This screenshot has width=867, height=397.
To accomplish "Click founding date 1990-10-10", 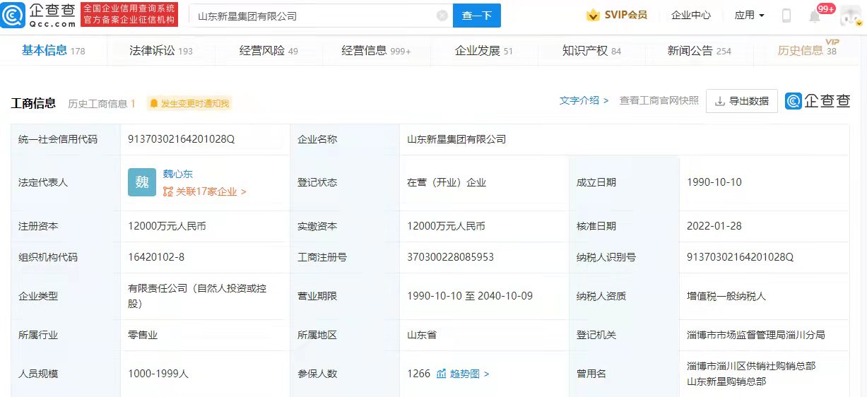I will click(x=714, y=182).
